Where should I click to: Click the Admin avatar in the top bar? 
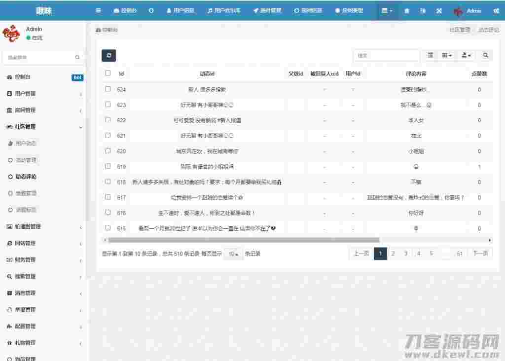click(x=458, y=11)
